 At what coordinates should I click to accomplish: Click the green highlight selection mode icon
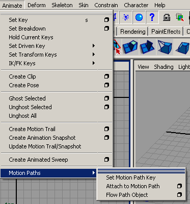click(x=180, y=17)
